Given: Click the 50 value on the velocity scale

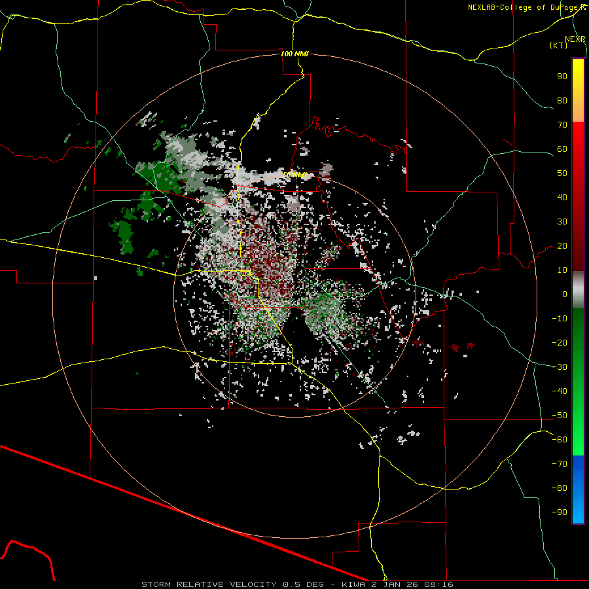Looking at the screenshot, I should 562,173.
